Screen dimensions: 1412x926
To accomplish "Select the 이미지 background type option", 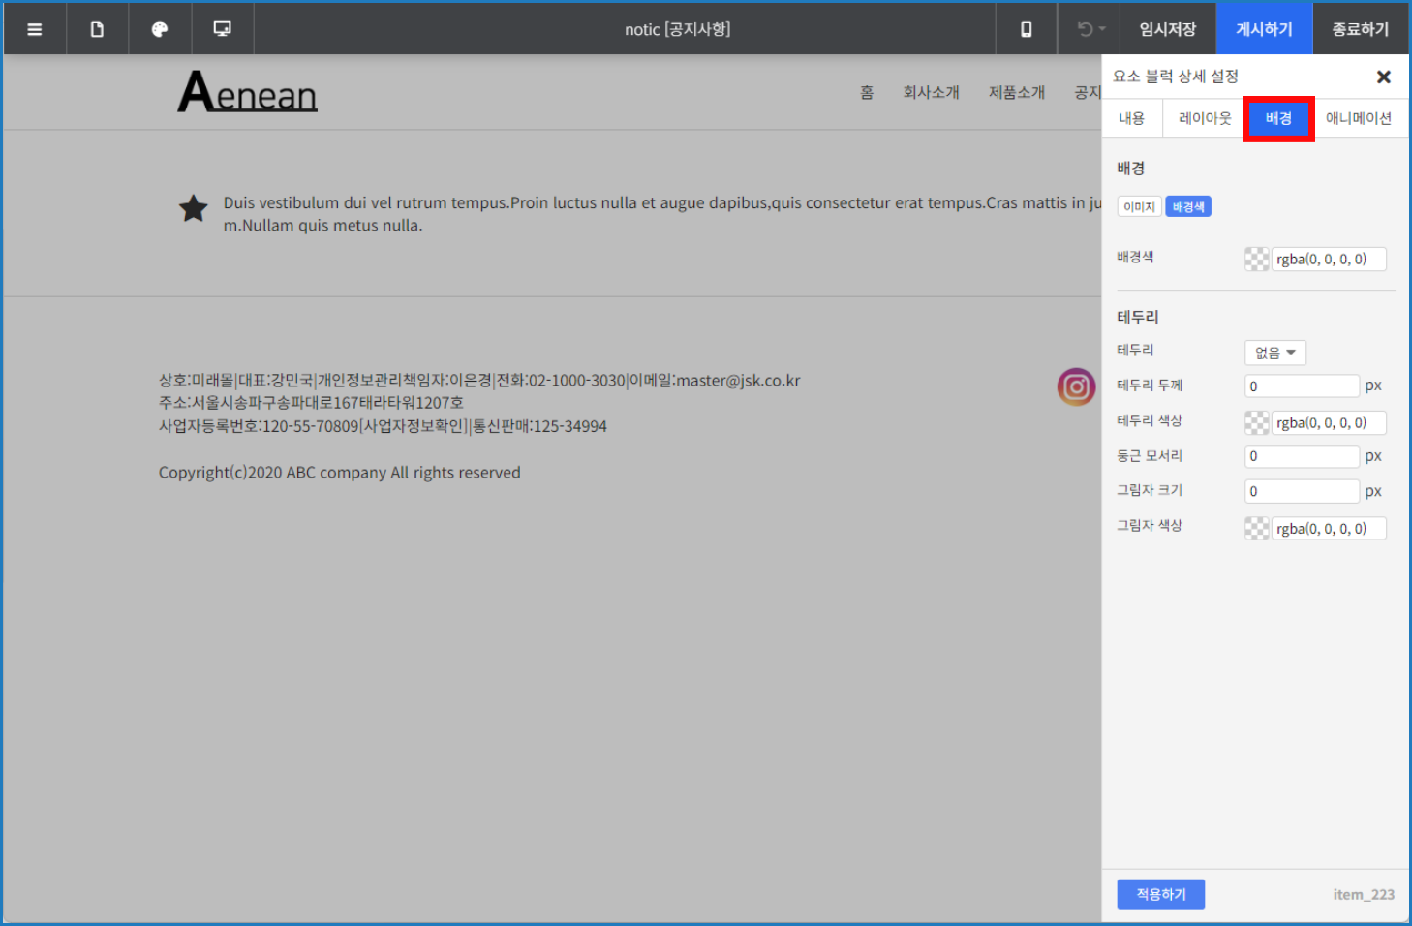I will (x=1140, y=205).
